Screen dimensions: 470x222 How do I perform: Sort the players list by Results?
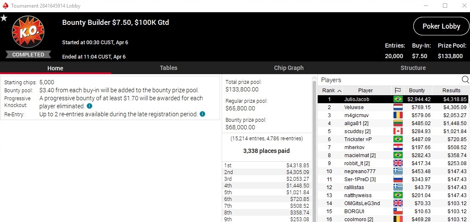point(451,91)
